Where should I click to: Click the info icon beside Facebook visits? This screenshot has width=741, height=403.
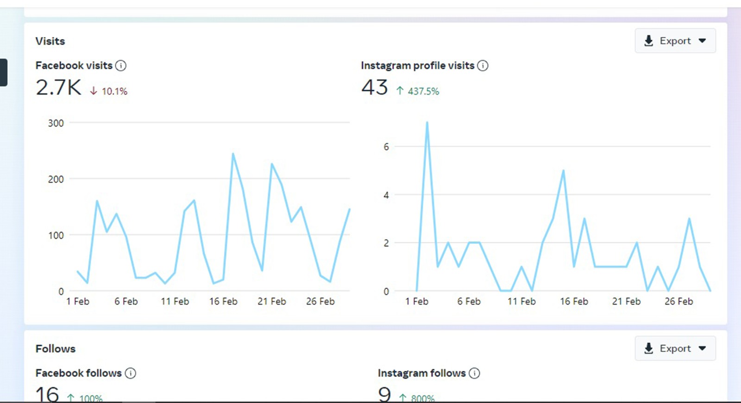120,66
